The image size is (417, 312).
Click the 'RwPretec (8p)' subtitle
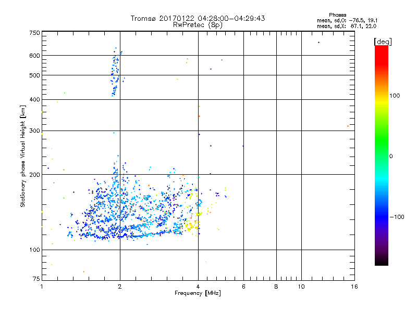(198, 25)
